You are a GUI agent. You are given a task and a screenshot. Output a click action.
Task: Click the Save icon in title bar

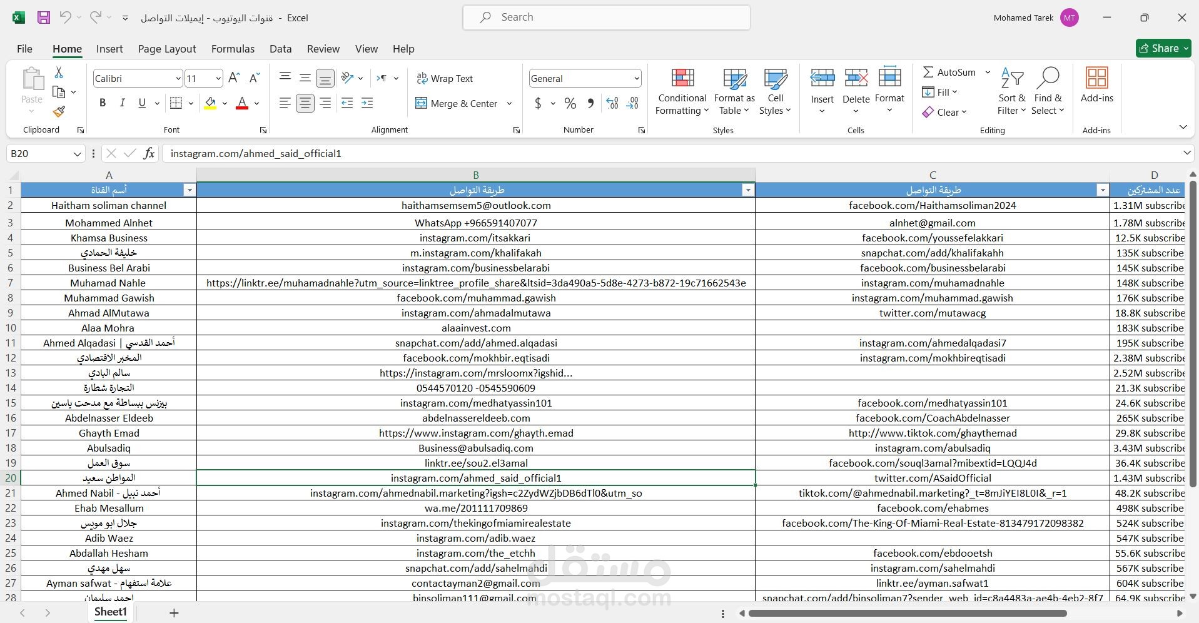44,18
